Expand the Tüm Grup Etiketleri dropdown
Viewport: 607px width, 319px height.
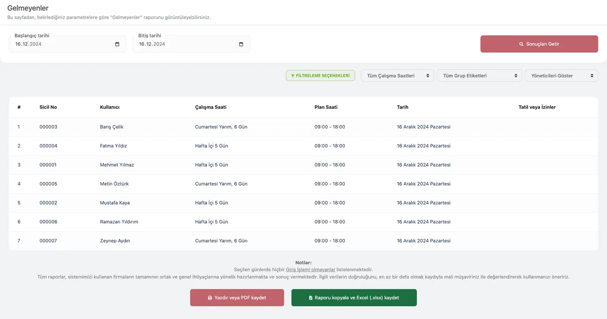tap(479, 76)
